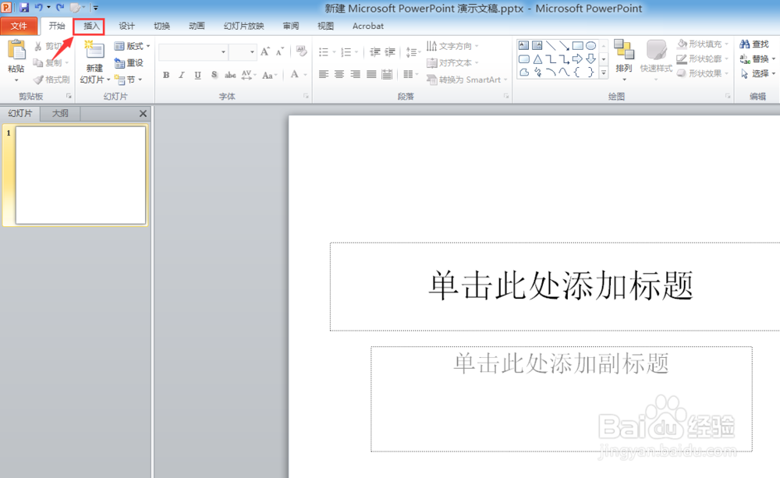Click the 替换 replace icon
780x478 pixels.
753,58
